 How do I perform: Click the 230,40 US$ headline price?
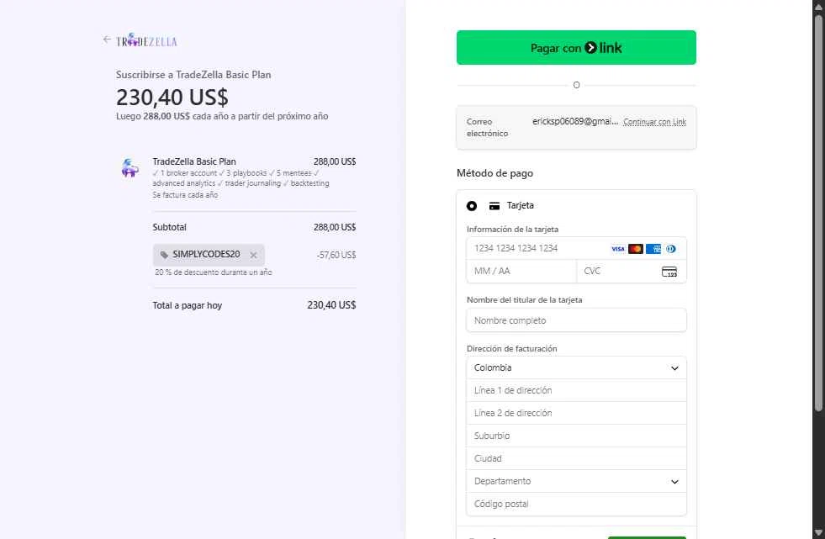coord(172,98)
